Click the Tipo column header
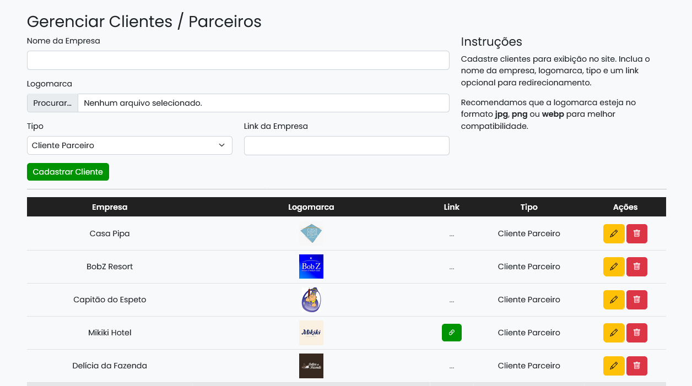 pyautogui.click(x=529, y=207)
